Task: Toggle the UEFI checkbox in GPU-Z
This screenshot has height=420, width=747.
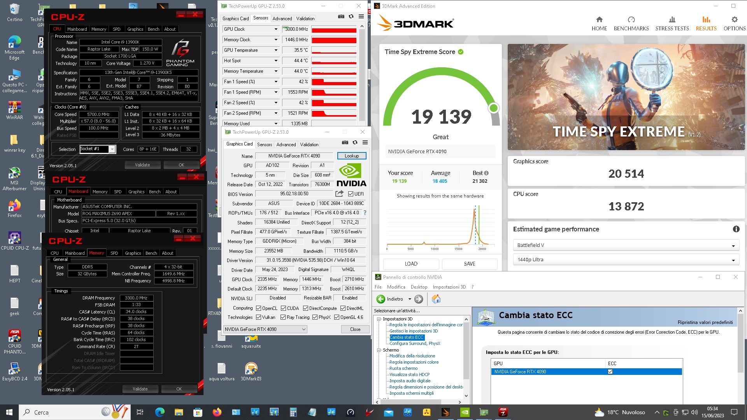Action: click(351, 194)
